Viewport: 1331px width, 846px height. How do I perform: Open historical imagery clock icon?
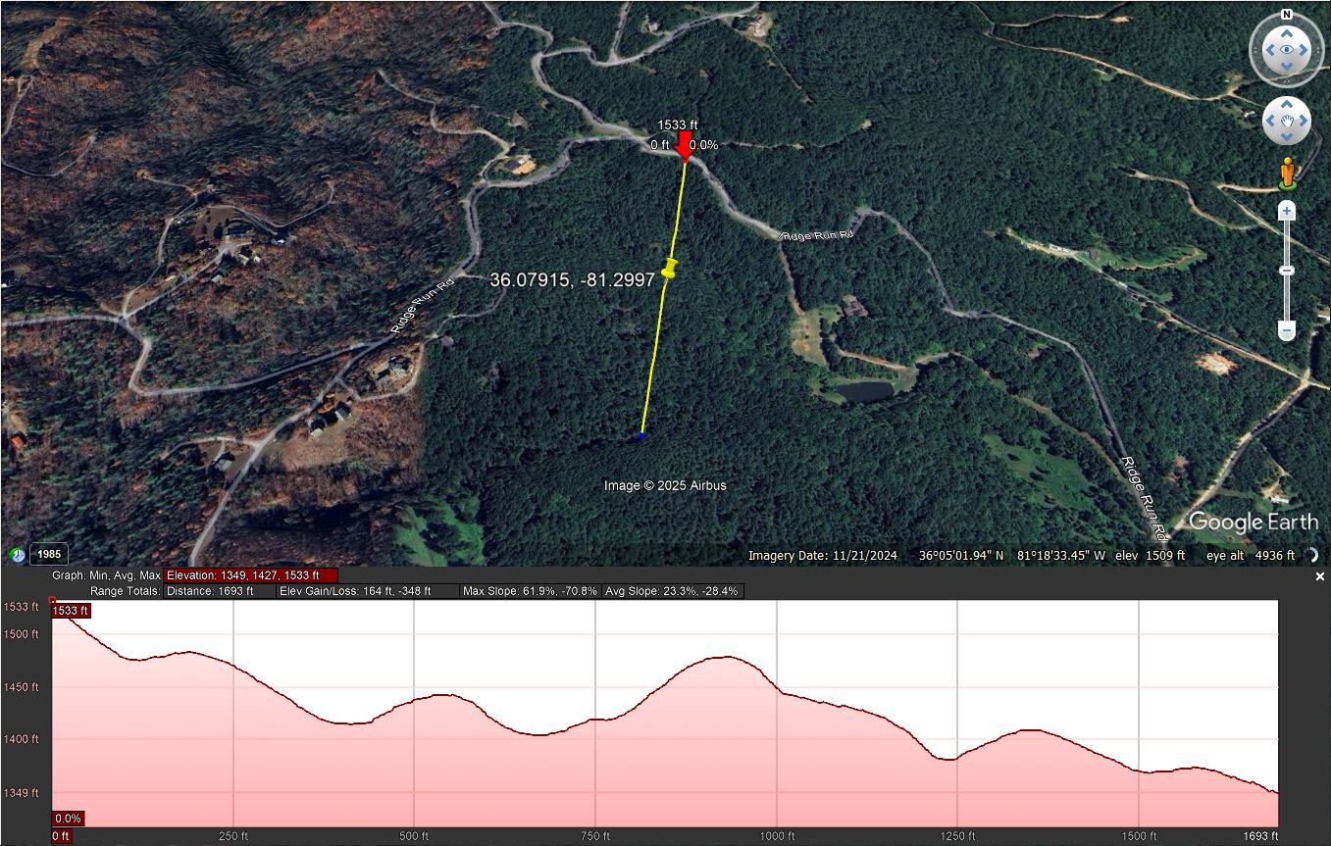(x=17, y=554)
